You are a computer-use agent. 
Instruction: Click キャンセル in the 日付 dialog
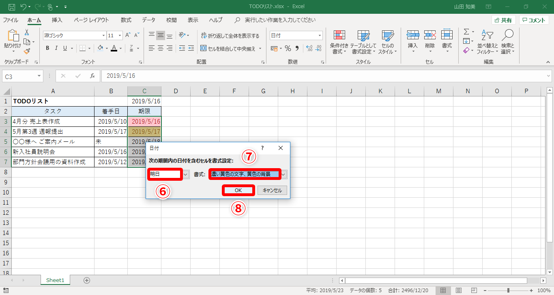click(x=272, y=190)
